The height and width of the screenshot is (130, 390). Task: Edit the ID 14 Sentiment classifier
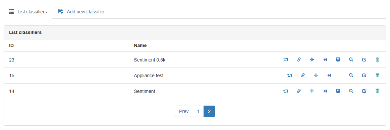(x=364, y=91)
